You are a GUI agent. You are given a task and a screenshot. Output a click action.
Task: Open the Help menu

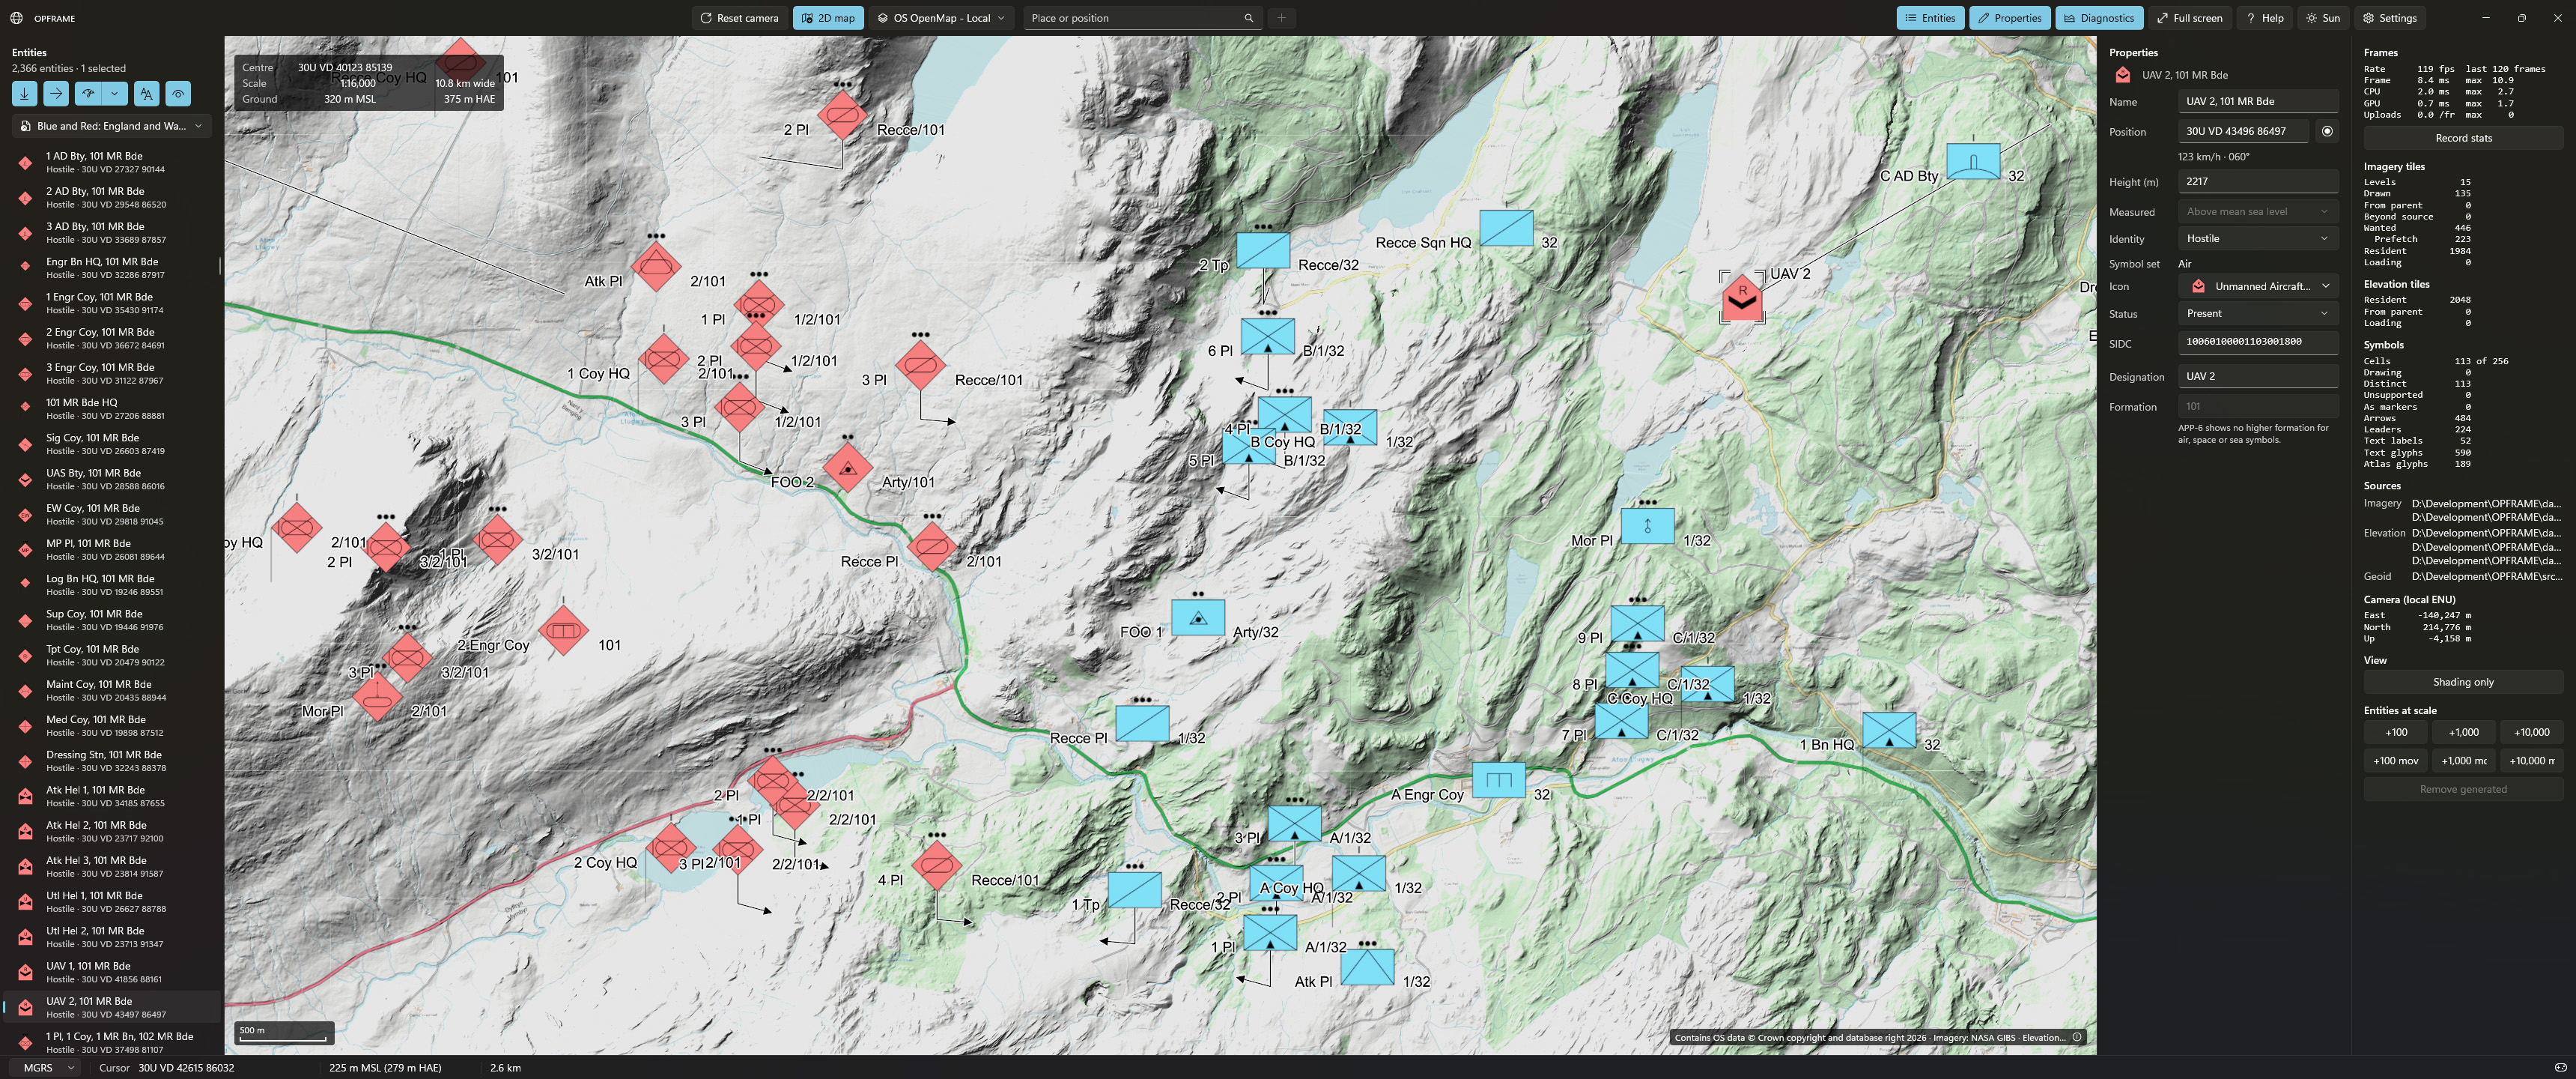click(x=2265, y=18)
